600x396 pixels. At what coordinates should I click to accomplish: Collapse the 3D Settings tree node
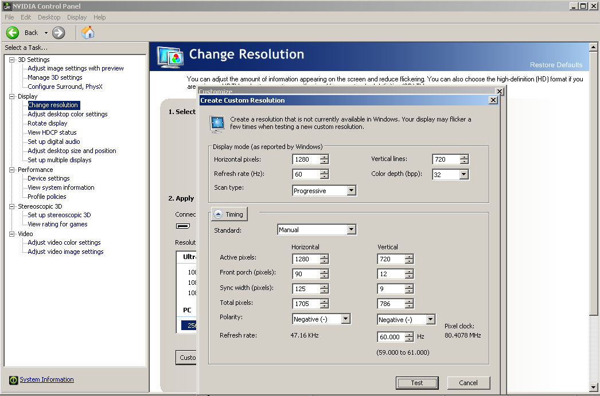click(12, 60)
